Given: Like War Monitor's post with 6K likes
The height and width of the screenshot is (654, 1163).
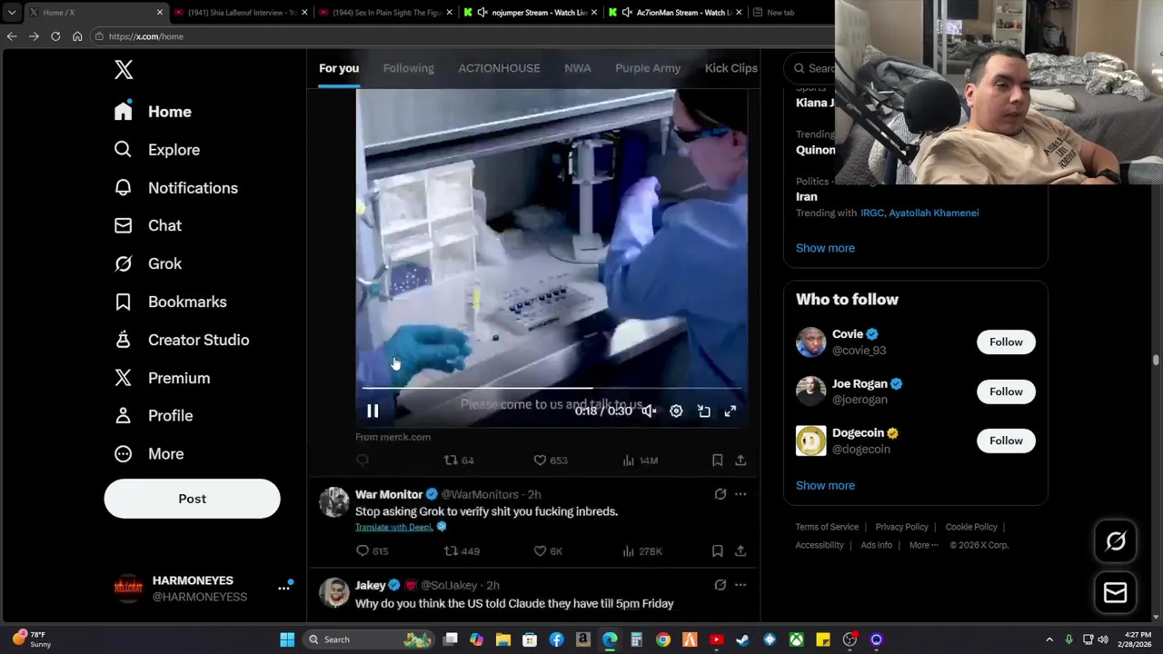Looking at the screenshot, I should coord(547,550).
